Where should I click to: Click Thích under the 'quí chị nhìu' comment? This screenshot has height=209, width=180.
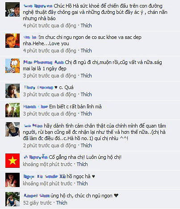(86, 145)
